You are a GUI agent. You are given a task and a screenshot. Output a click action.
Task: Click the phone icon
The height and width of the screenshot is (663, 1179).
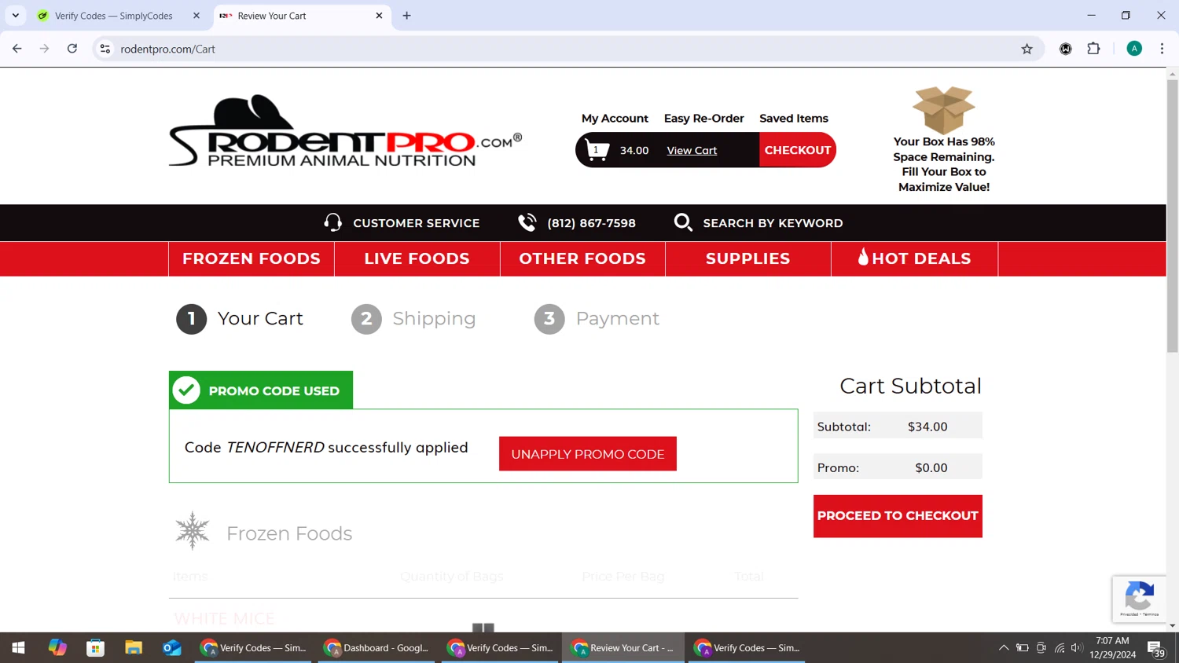pyautogui.click(x=527, y=223)
